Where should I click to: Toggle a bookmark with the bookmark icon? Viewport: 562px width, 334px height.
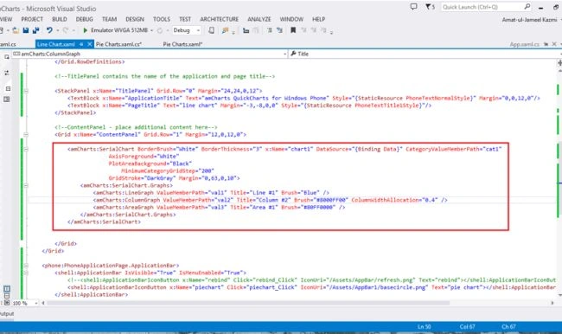(x=293, y=30)
